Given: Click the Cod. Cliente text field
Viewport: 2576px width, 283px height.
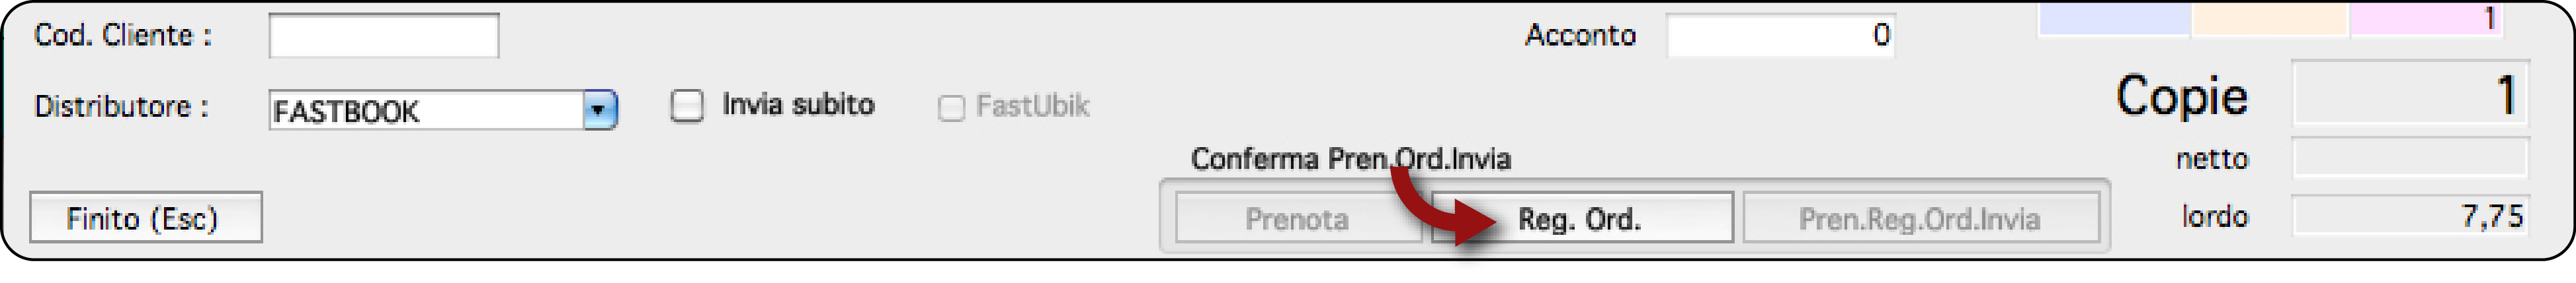Looking at the screenshot, I should pyautogui.click(x=384, y=36).
